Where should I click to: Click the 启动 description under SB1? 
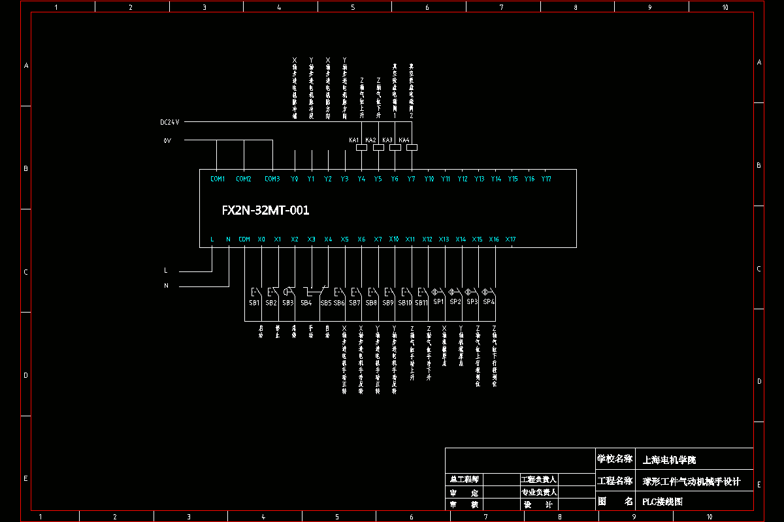(261, 331)
